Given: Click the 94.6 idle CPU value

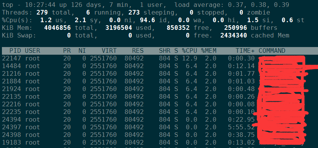Looking at the screenshot, I should pos(148,20).
